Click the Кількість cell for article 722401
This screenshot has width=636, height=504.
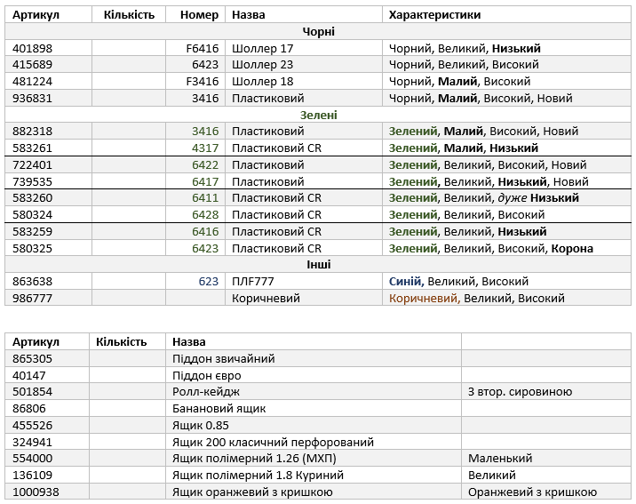click(129, 164)
